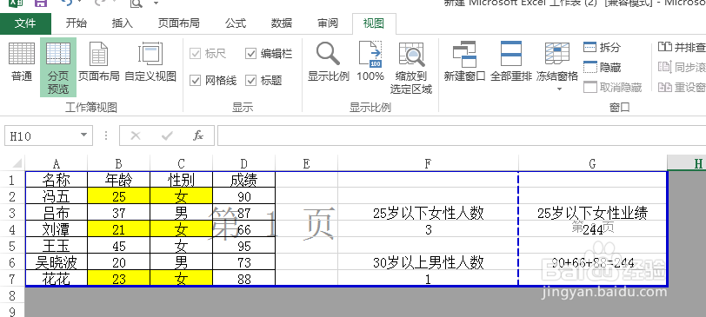
Task: Click into the formula bar input
Action: (x=462, y=135)
